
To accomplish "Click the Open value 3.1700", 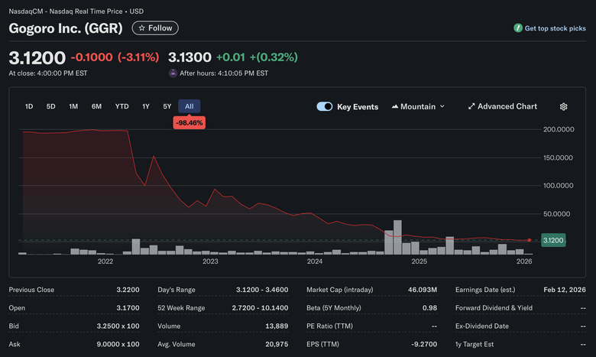I will 128,308.
